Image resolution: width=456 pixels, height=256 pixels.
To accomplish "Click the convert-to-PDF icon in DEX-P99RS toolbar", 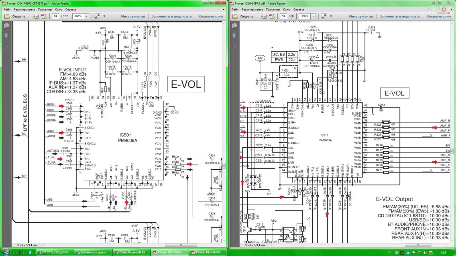I will 36,16.
